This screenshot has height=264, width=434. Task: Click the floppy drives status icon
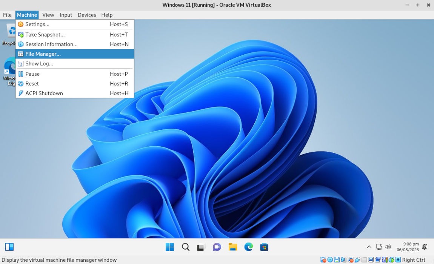point(337,259)
